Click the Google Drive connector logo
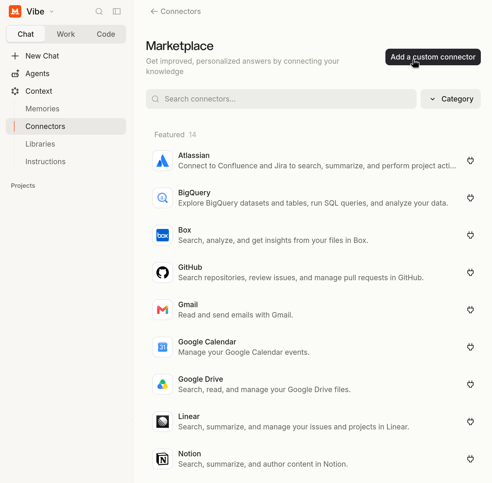This screenshot has height=483, width=492. click(x=163, y=384)
